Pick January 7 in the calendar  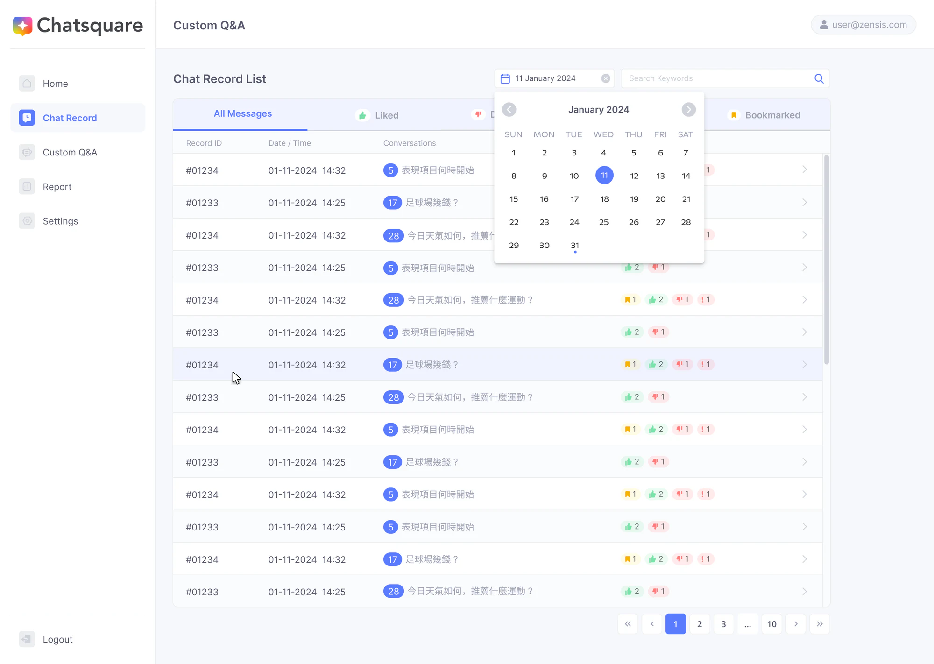click(x=686, y=153)
